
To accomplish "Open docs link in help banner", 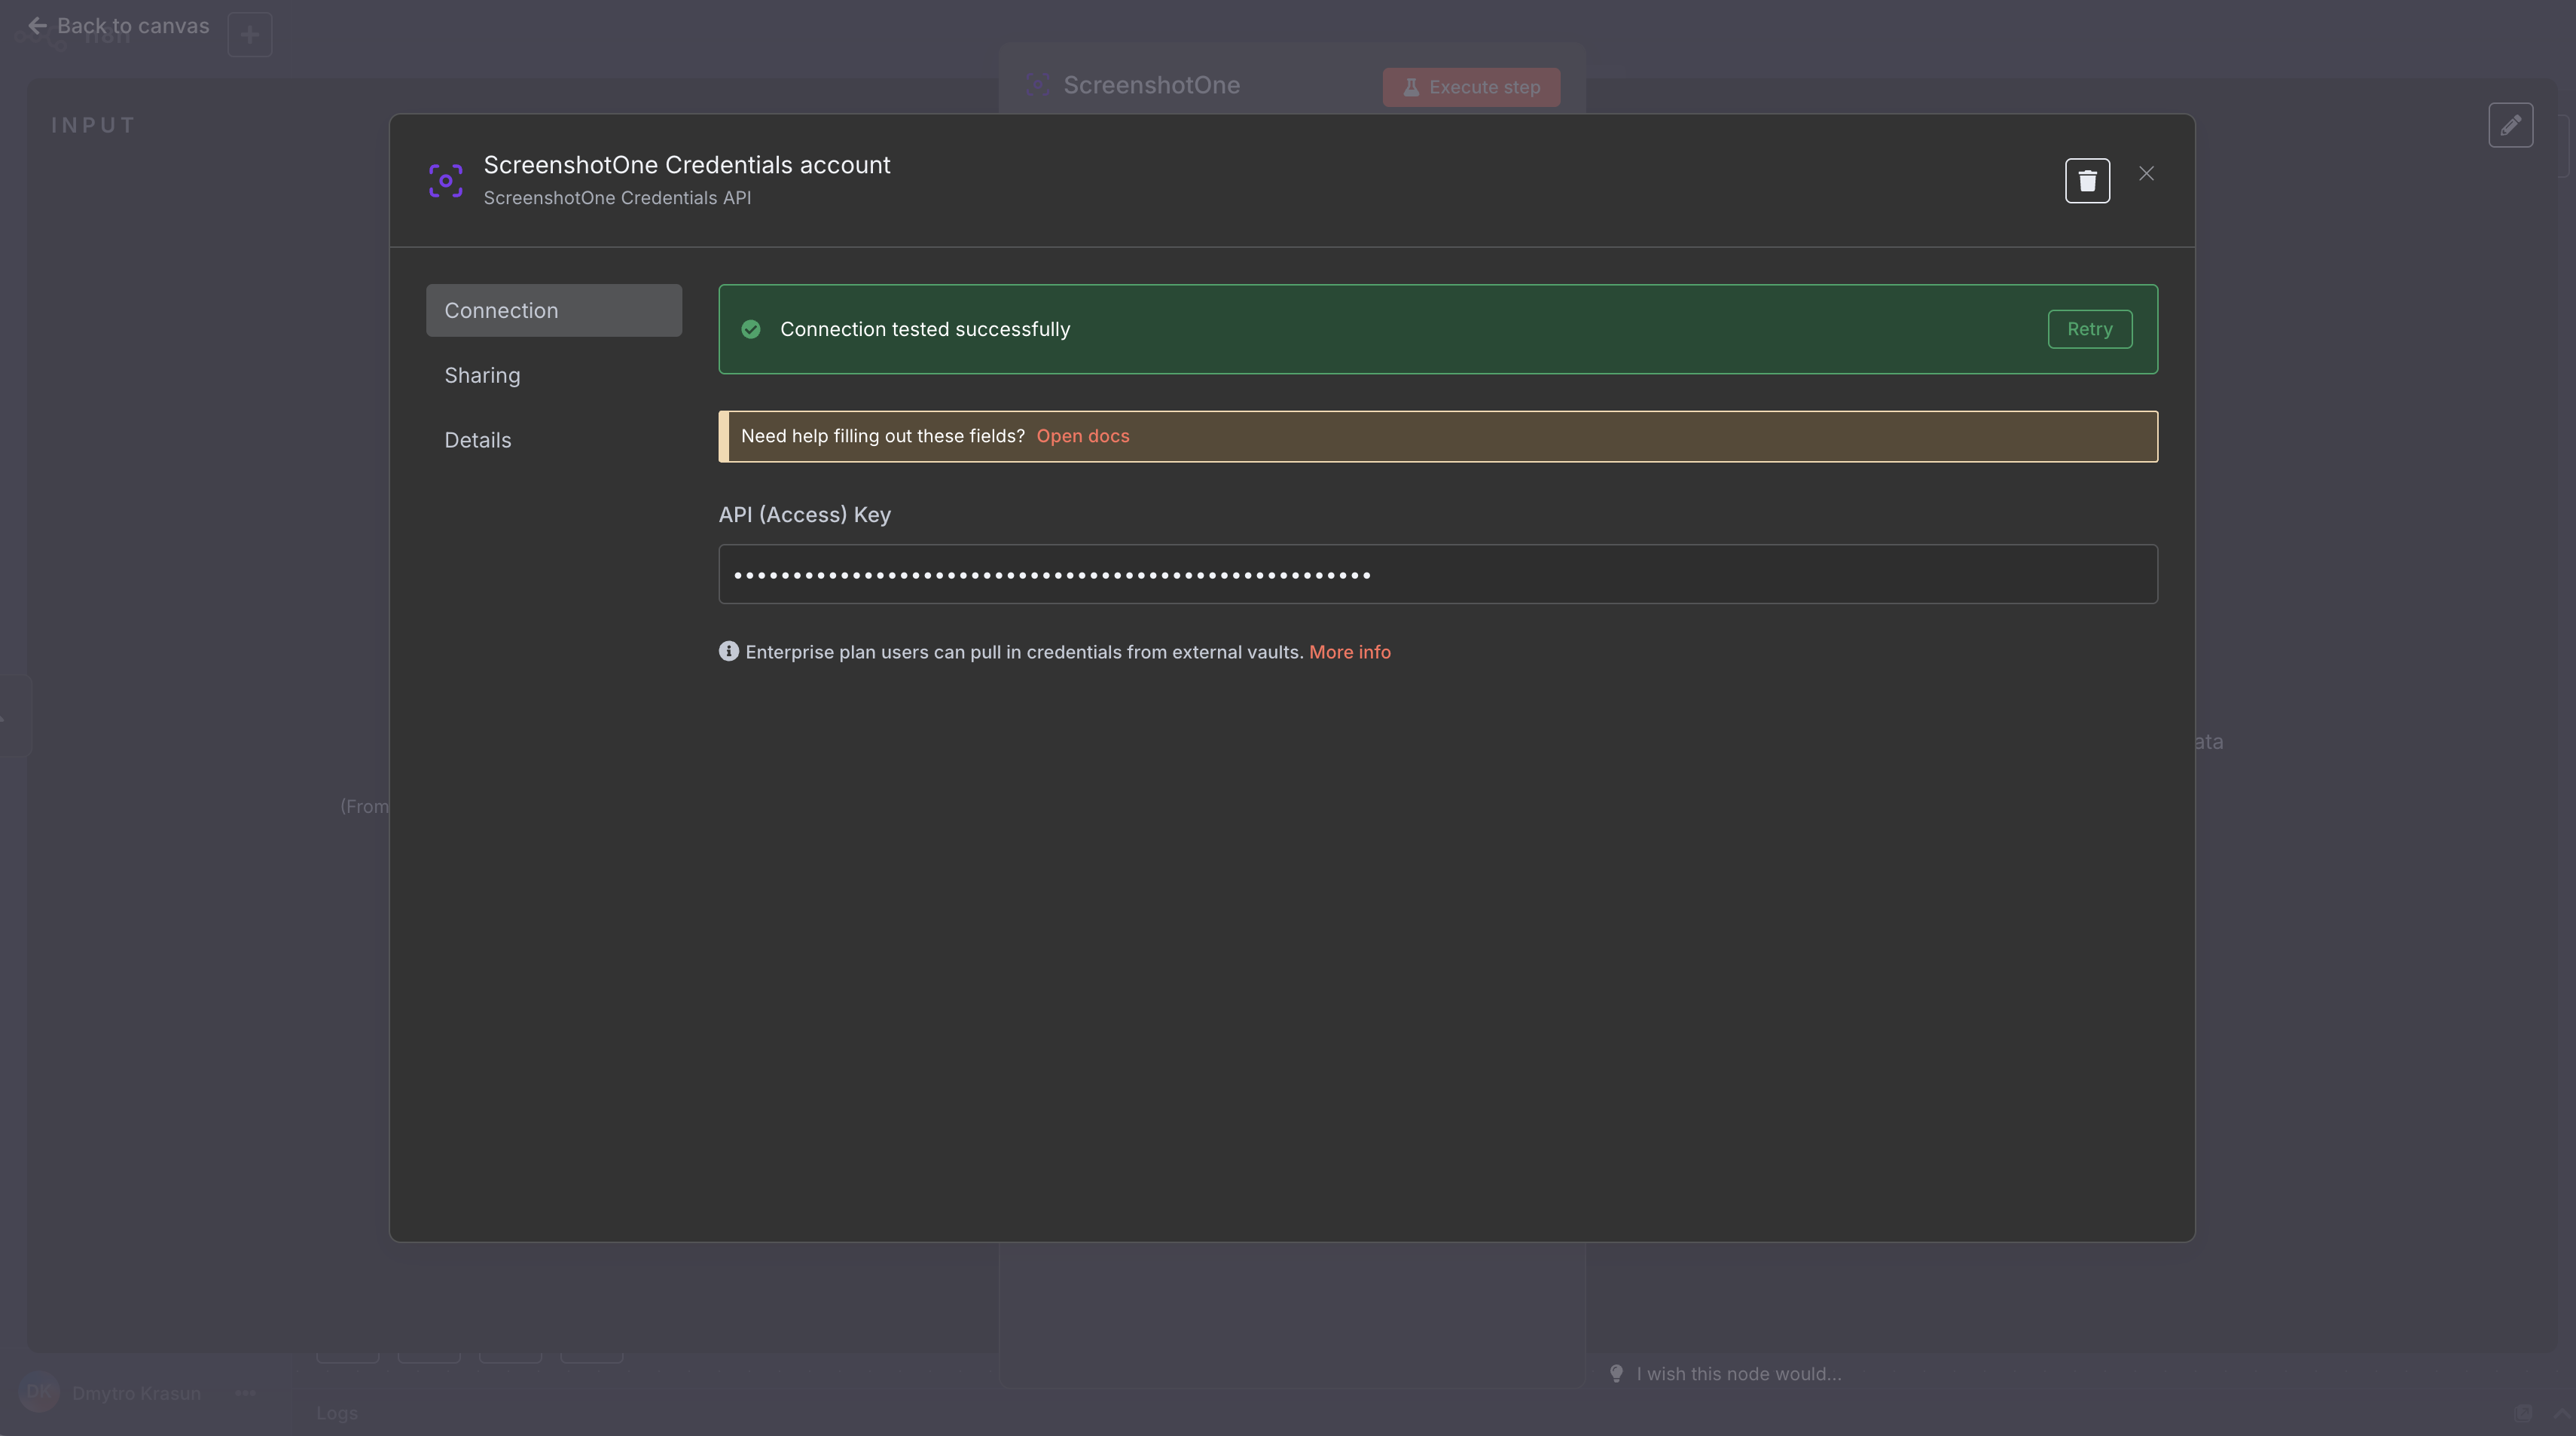I will (x=1082, y=436).
